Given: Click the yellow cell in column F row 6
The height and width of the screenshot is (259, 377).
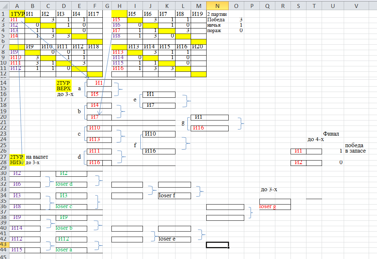Looking at the screenshot, I should pos(95,41).
